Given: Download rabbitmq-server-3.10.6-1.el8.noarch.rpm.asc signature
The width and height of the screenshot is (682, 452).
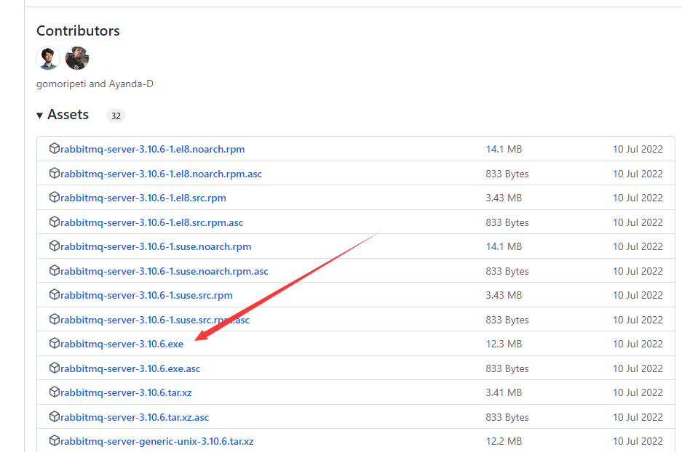Looking at the screenshot, I should point(161,174).
